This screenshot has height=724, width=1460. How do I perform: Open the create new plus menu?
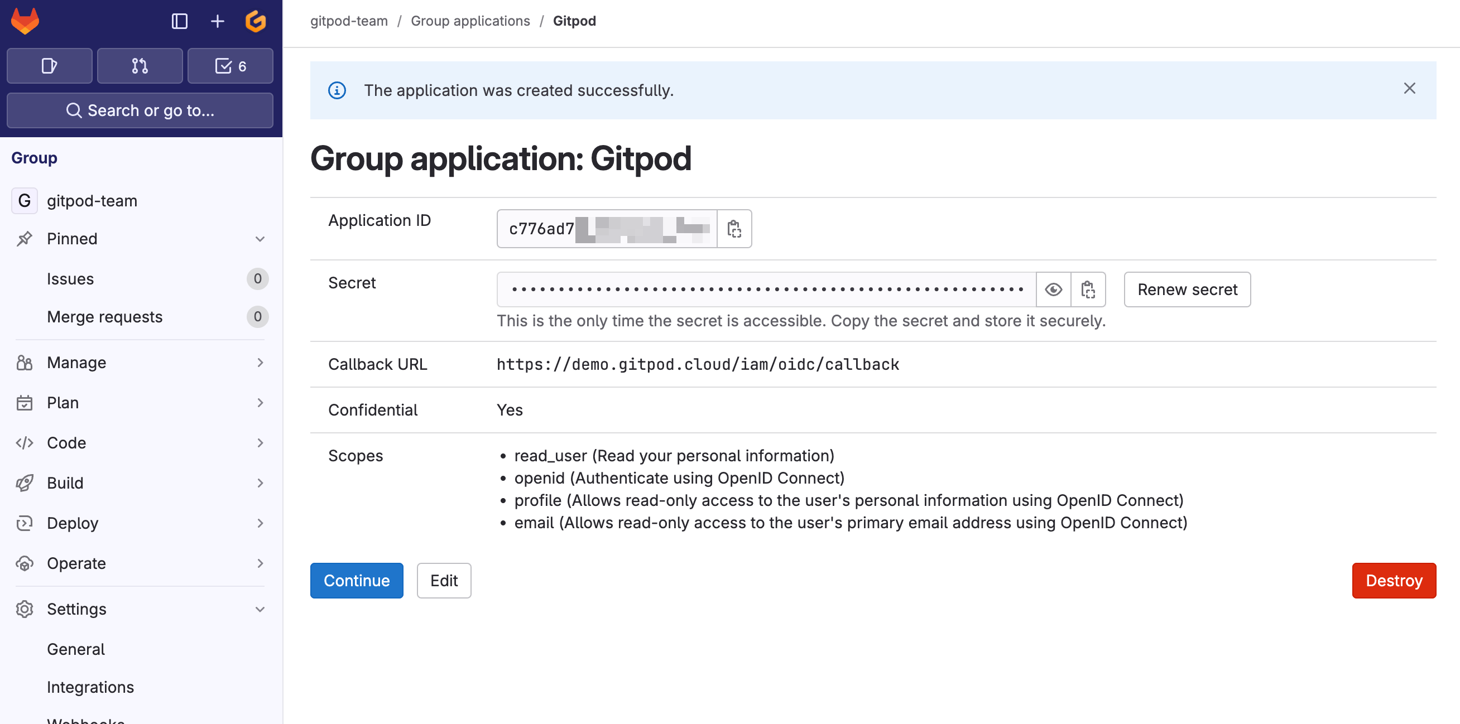(x=218, y=21)
